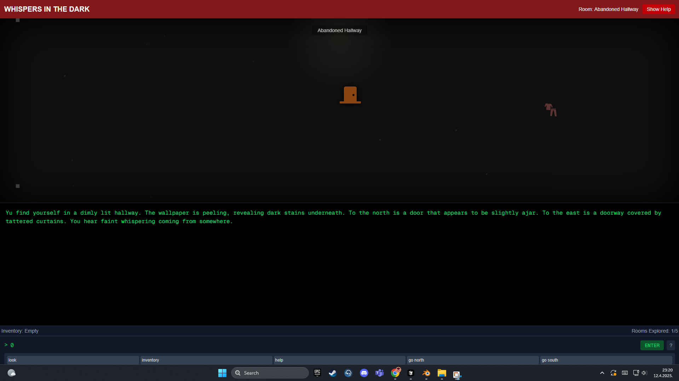The height and width of the screenshot is (381, 679).
Task: Click the 'Room: Abandoned Hallway' header text
Action: (608, 9)
